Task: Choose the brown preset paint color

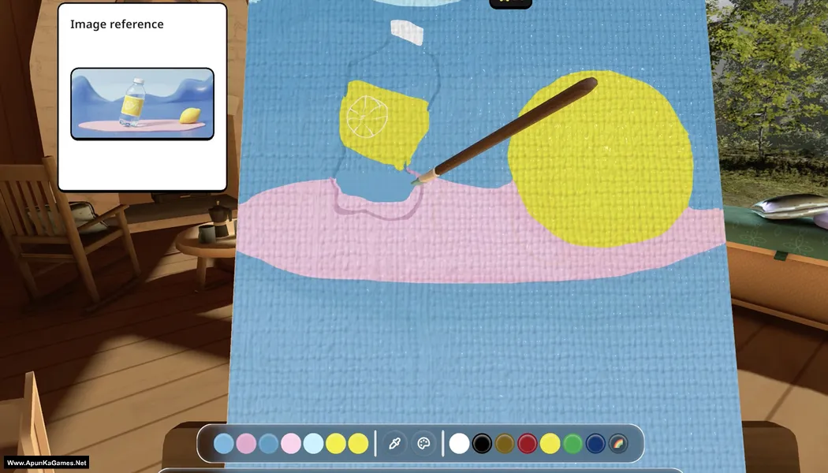Action: point(505,443)
